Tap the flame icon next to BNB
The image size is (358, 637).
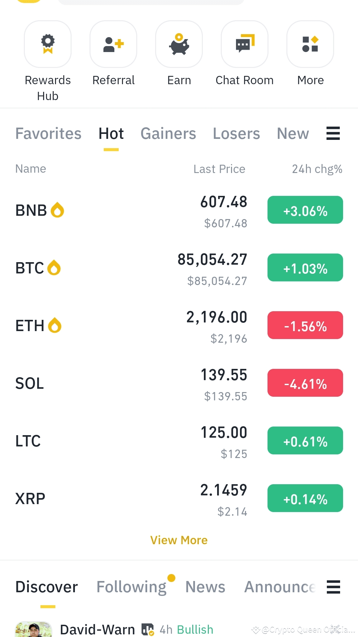click(57, 210)
